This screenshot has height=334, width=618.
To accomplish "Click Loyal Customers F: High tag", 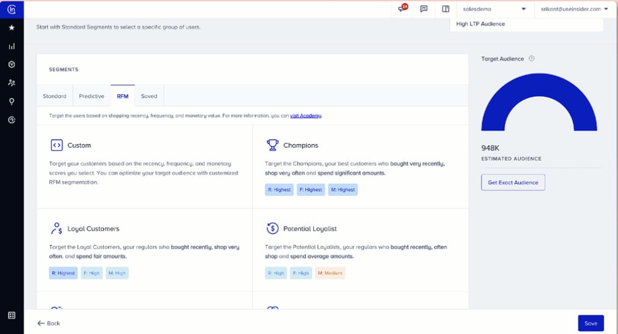I will [91, 273].
